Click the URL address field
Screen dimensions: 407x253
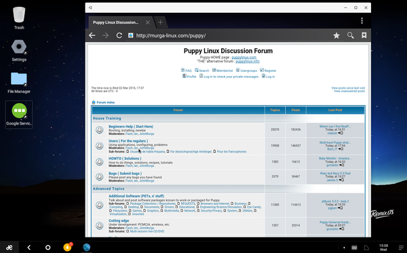[x=229, y=35]
